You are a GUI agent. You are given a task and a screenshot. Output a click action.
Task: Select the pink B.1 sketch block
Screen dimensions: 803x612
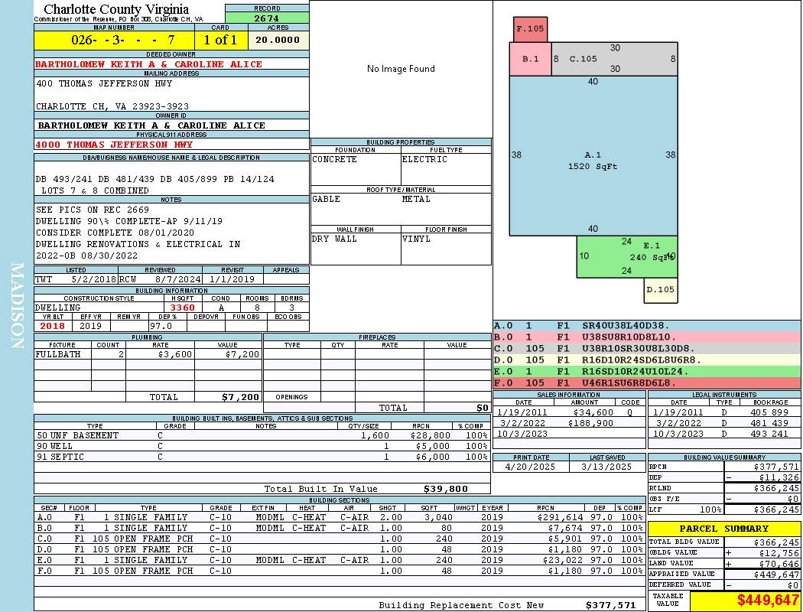531,59
